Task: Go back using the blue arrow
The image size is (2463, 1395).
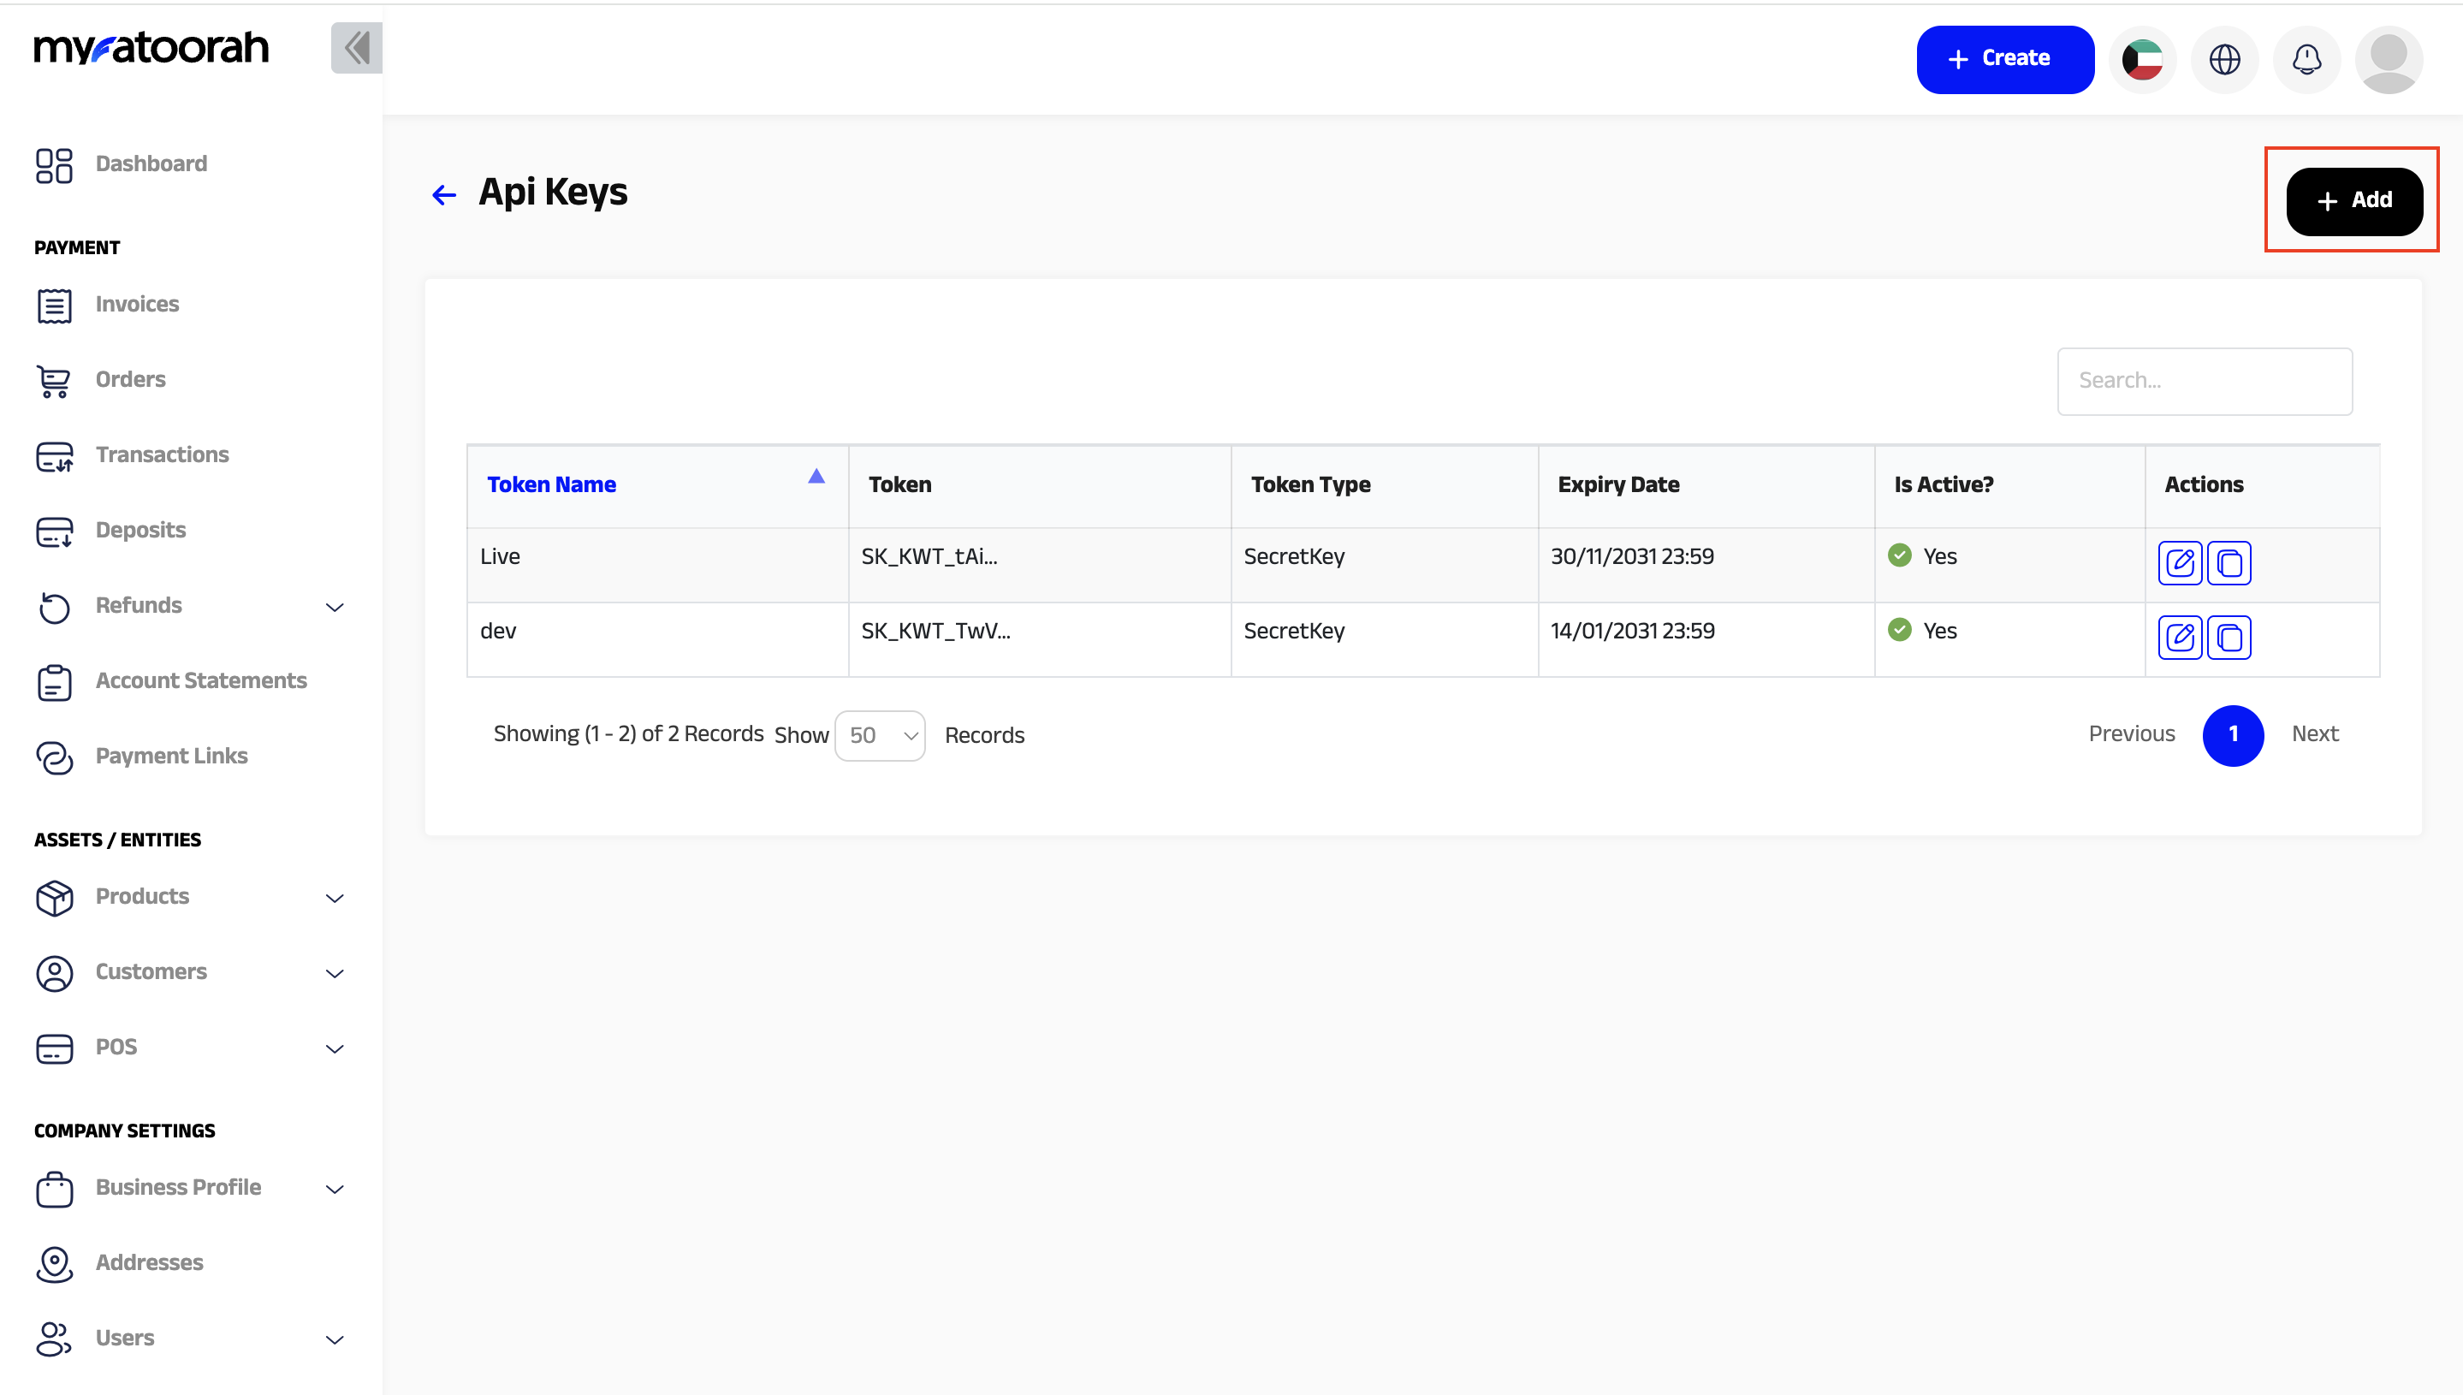Action: tap(443, 194)
